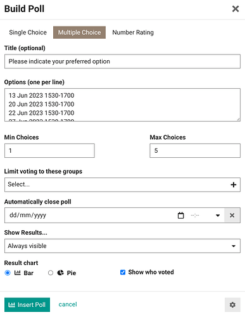Toggle the Show who voted checkbox
The image size is (245, 317).
coord(123,272)
